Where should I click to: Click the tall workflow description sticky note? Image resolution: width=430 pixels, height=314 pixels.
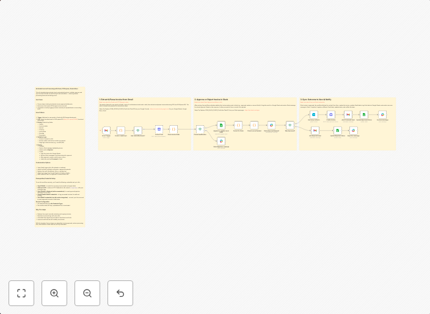click(60, 157)
